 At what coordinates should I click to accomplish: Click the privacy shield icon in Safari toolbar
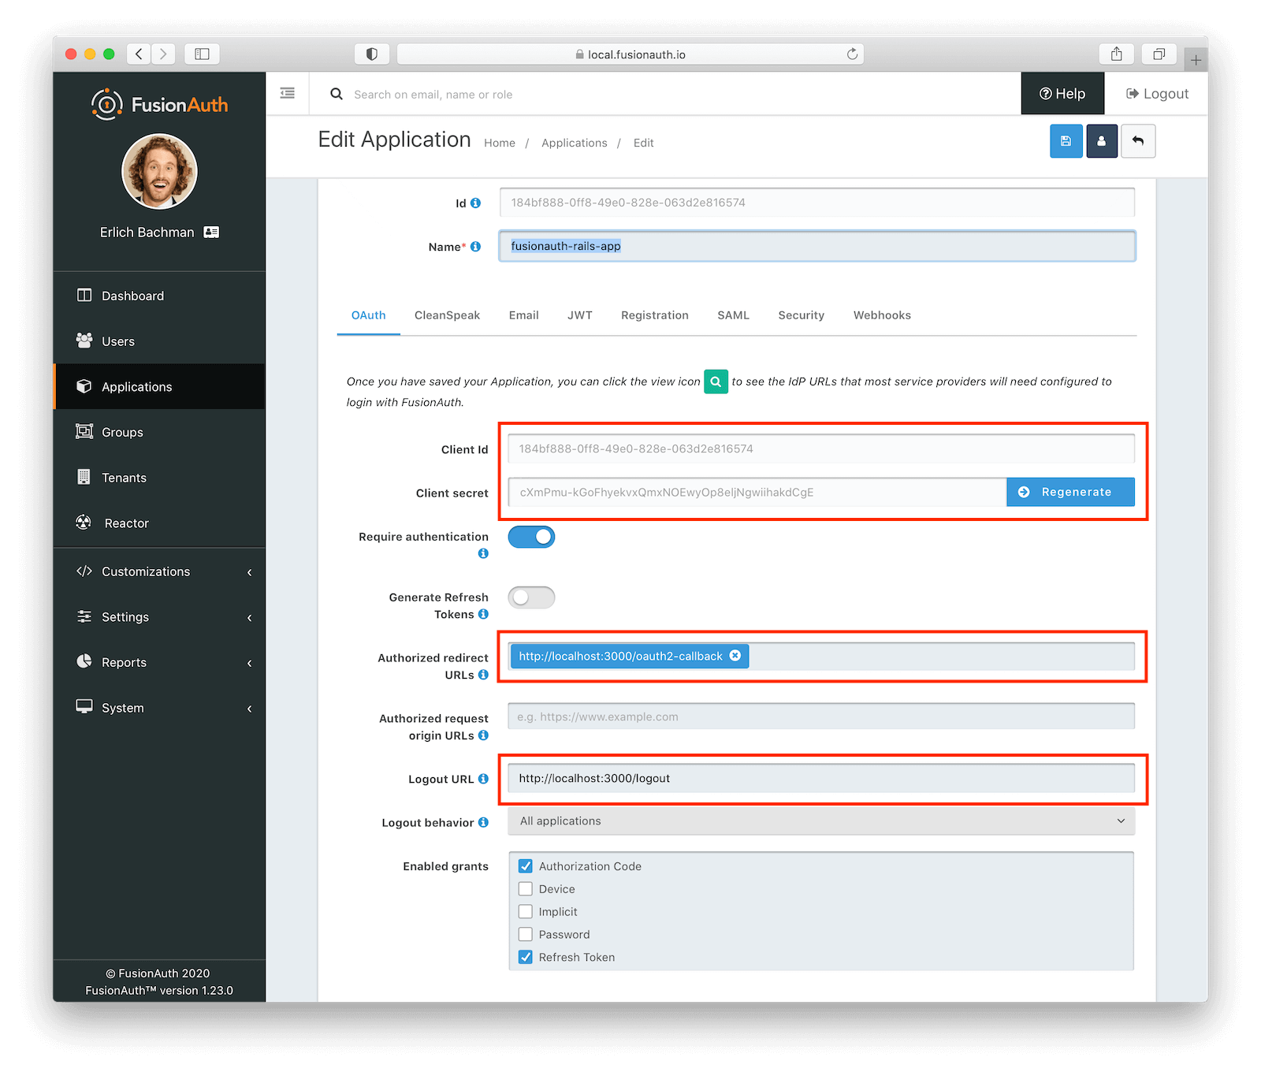[372, 54]
